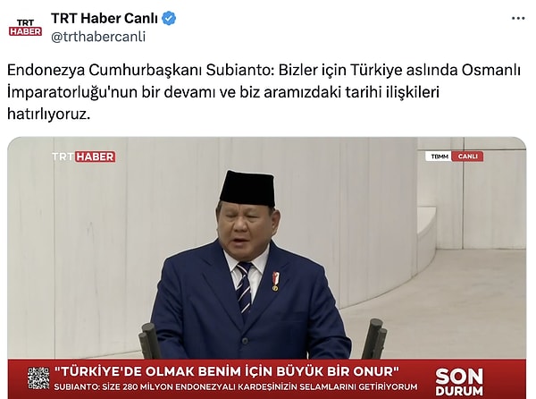Click the SON DURUM badge
The image size is (536, 399).
click(x=459, y=381)
